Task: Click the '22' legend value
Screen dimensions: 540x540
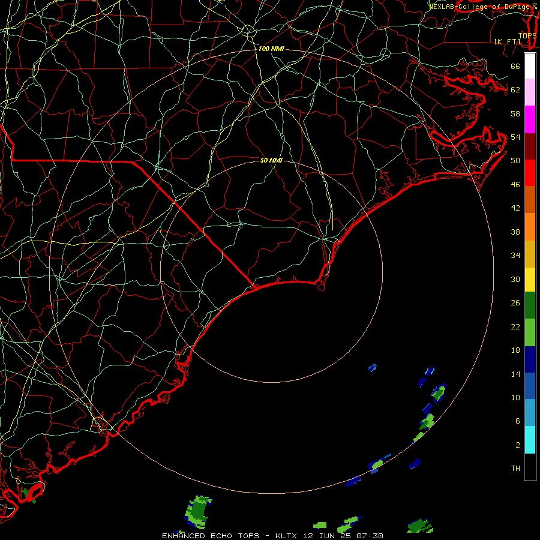Action: click(515, 327)
